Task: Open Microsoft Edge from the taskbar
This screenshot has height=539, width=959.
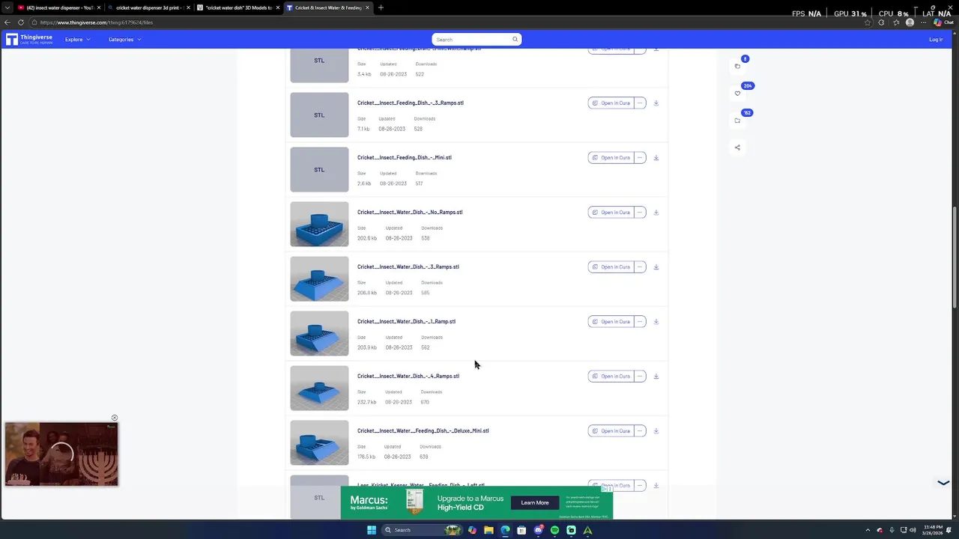Action: (505, 530)
